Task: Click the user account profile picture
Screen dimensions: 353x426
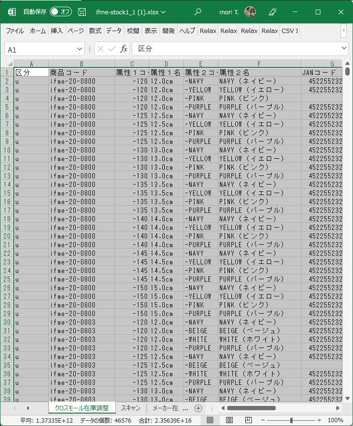Action: click(x=250, y=12)
